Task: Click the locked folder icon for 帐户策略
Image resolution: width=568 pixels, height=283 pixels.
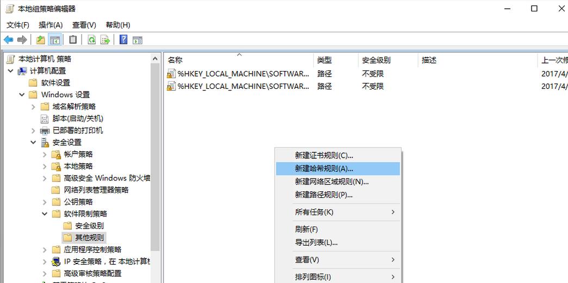Action: click(x=56, y=155)
